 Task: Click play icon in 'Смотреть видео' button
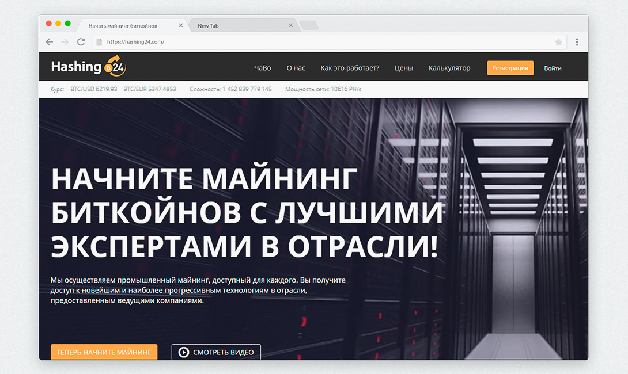tap(183, 352)
